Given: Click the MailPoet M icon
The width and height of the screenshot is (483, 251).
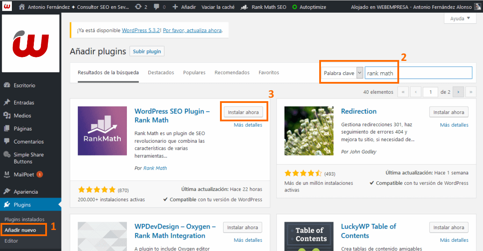Looking at the screenshot, I should click(7, 174).
